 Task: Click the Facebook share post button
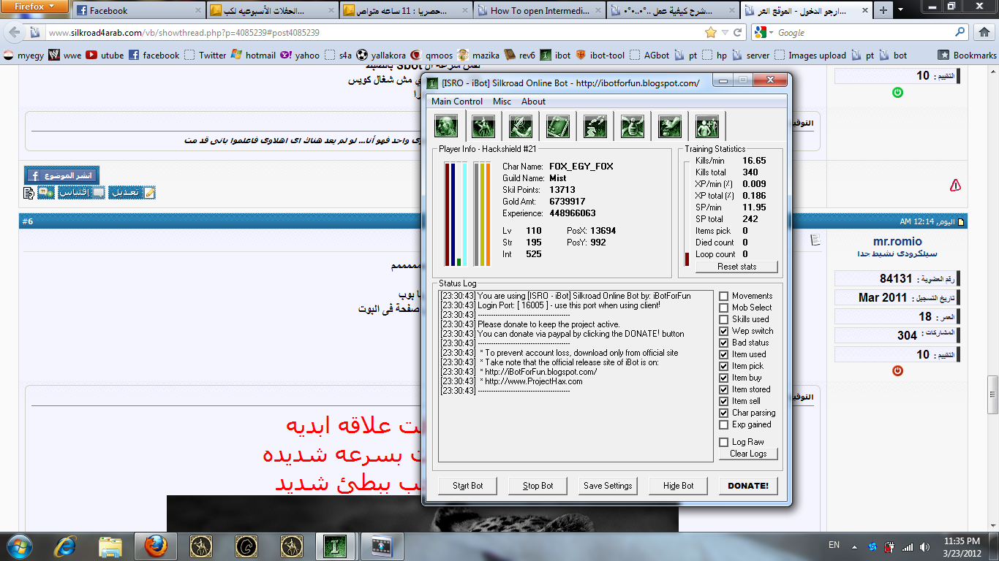61,175
